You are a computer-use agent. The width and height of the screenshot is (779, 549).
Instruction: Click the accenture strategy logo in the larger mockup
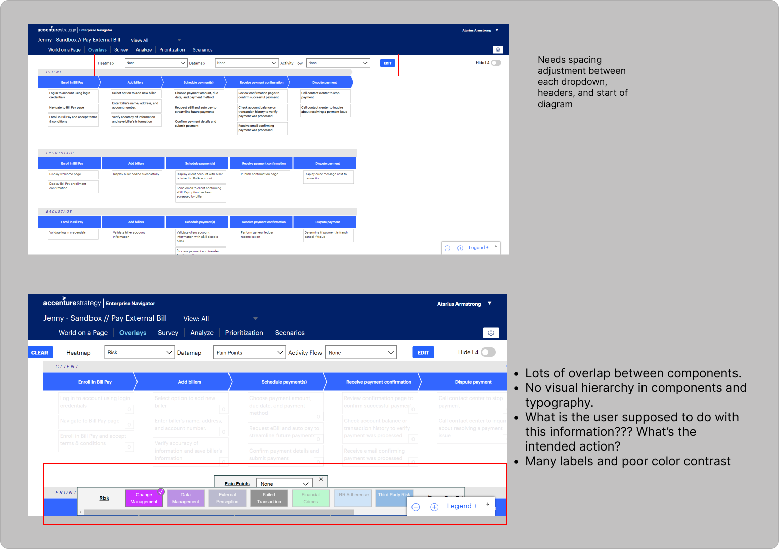[x=72, y=303]
